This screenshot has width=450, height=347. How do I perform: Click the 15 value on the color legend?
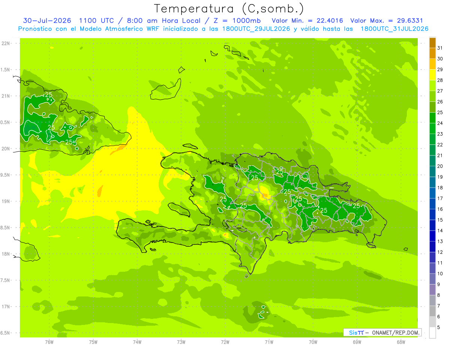440,220
